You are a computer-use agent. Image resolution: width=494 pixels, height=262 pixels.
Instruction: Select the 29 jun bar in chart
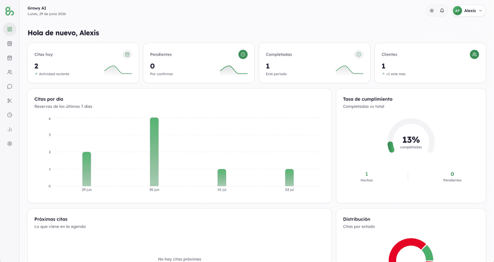click(87, 169)
